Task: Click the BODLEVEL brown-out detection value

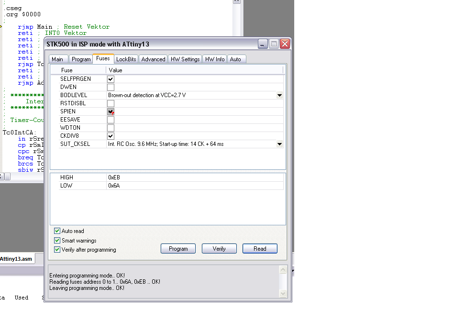Action: tap(147, 95)
